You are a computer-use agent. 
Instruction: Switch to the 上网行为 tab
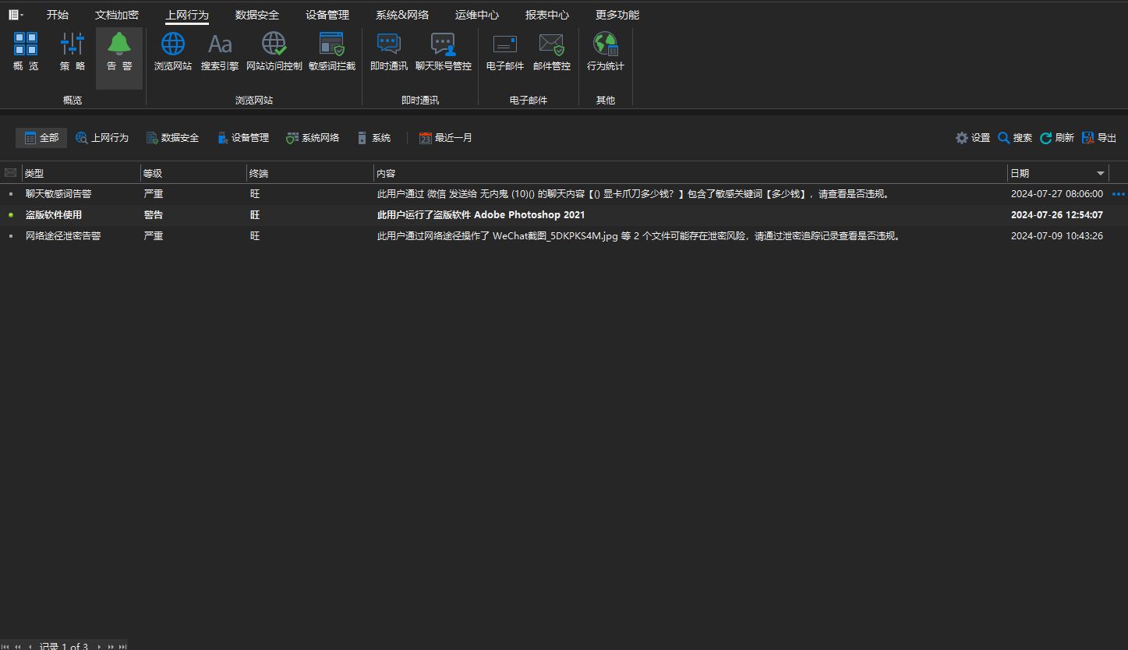pos(187,15)
